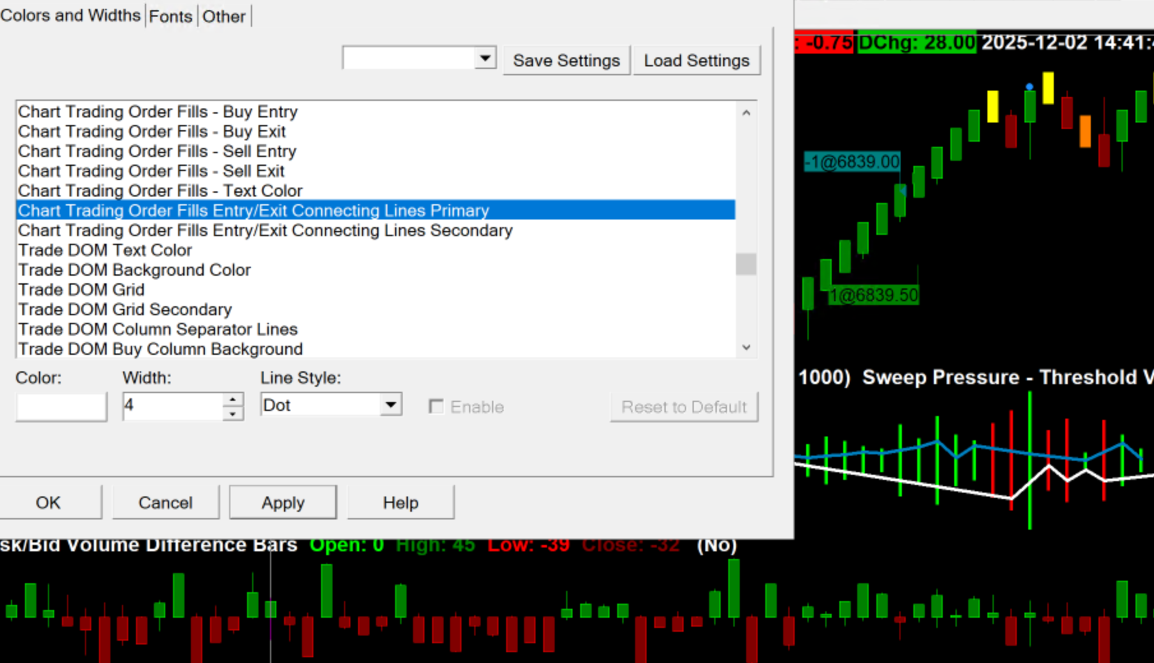Click the list scroll down arrow

coord(746,348)
